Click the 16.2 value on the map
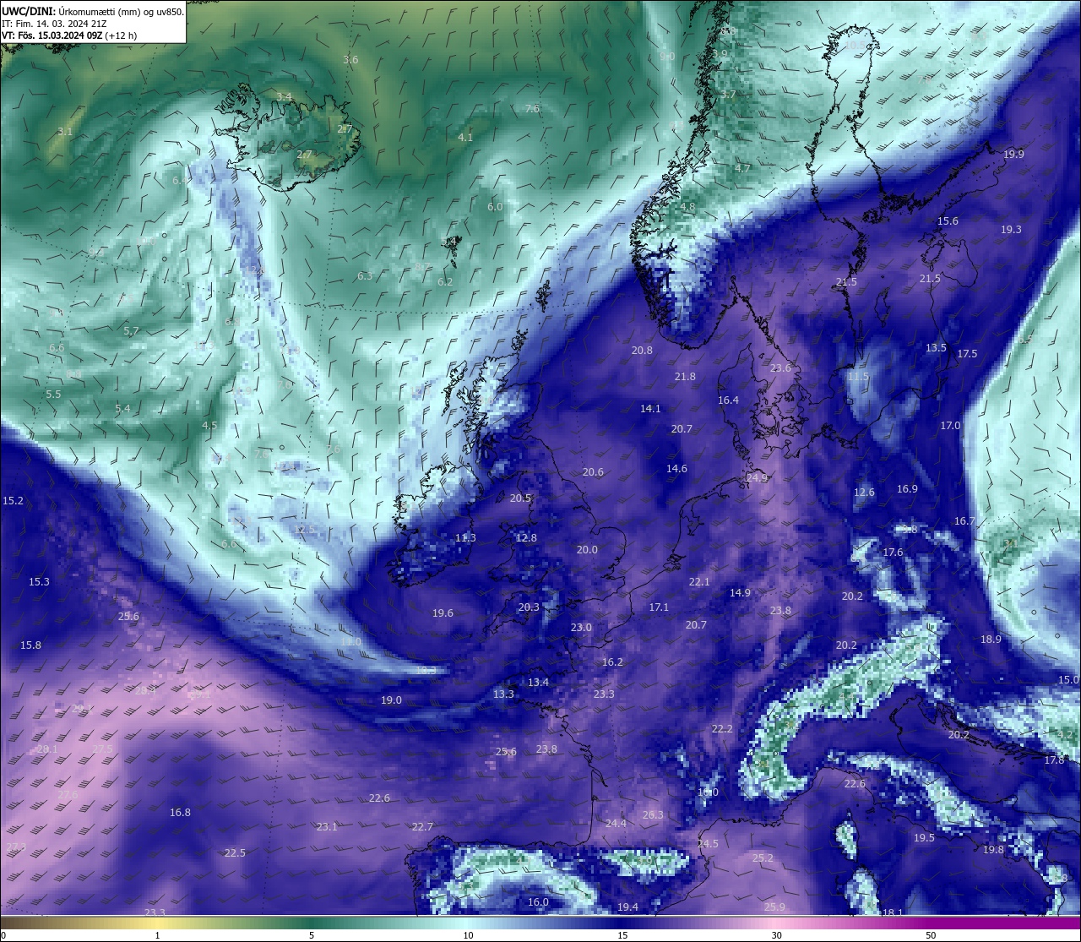Image resolution: width=1081 pixels, height=942 pixels. tap(612, 662)
